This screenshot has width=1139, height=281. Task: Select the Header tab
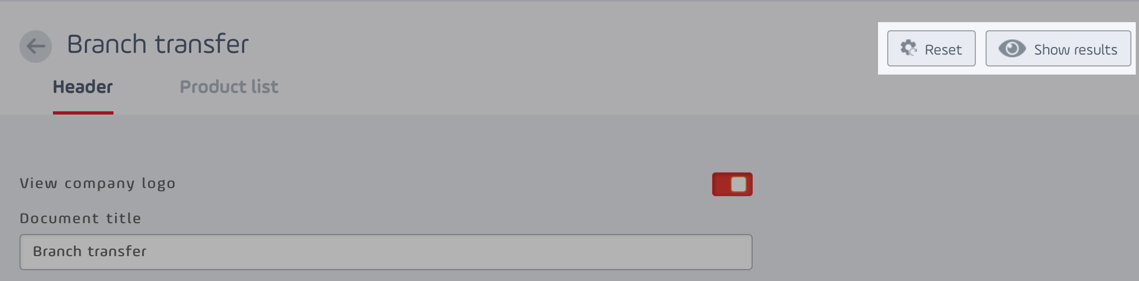click(x=83, y=87)
